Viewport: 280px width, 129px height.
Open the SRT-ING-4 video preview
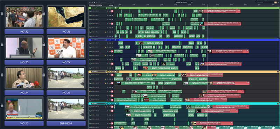66,108
